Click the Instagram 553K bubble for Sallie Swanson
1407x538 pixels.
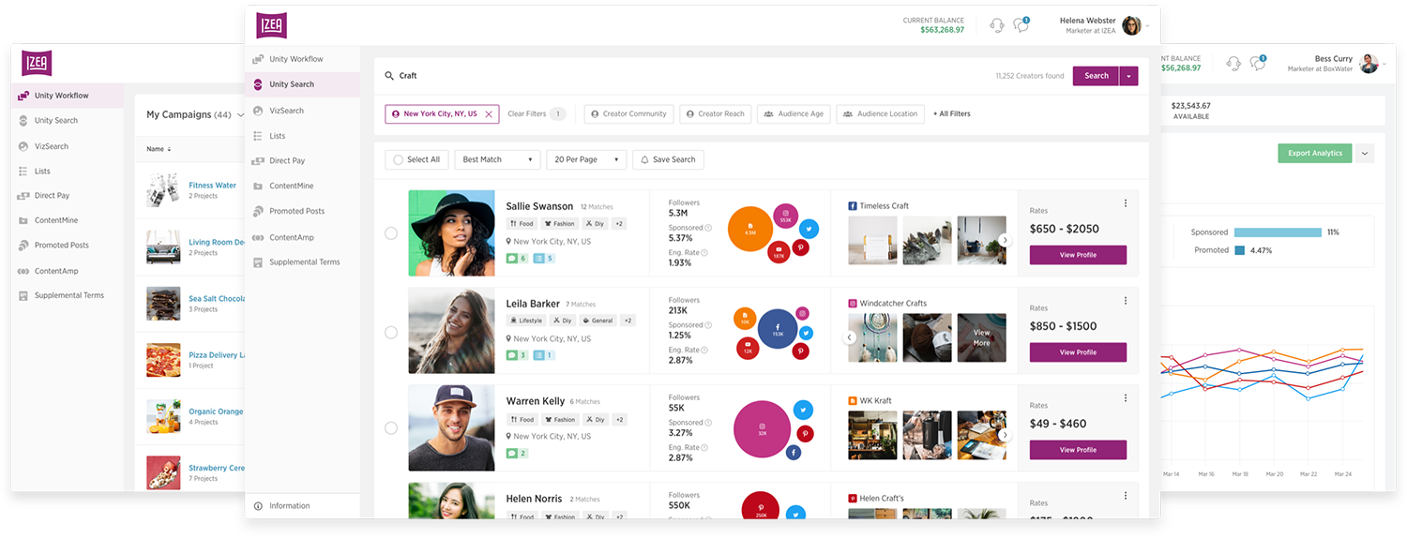pyautogui.click(x=785, y=217)
